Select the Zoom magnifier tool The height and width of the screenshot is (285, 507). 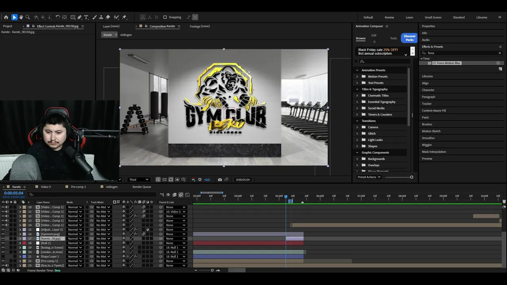point(28,17)
